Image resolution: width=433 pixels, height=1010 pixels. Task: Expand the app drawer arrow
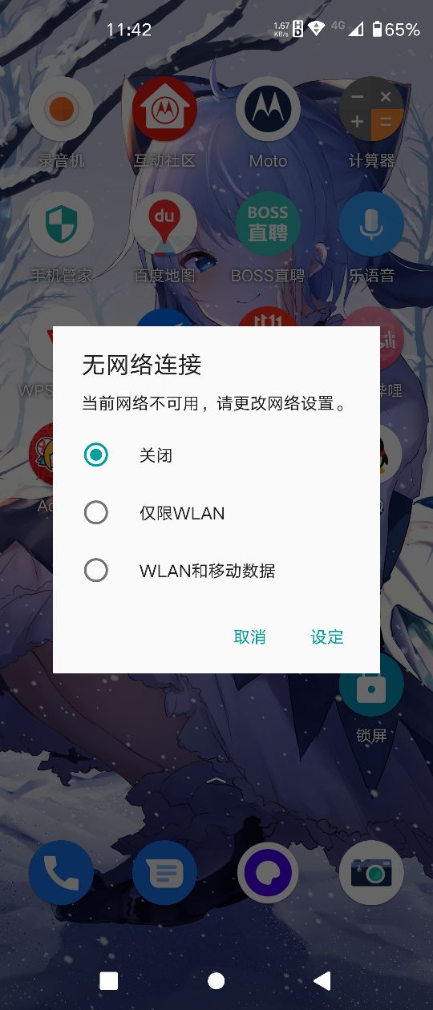pos(216,779)
